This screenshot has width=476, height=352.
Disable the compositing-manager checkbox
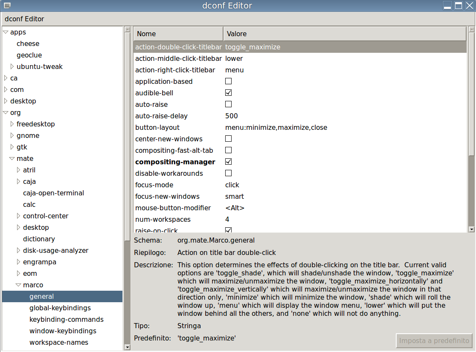(x=228, y=162)
